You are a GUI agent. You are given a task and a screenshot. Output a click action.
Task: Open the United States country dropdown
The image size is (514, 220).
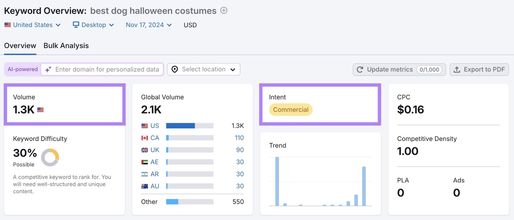[x=32, y=25]
